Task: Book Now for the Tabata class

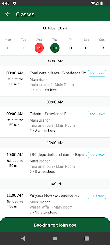Action: [97, 114]
